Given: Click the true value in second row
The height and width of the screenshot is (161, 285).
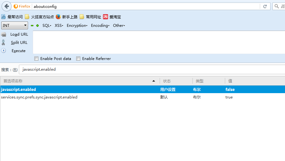Looking at the screenshot, I should tap(229, 97).
